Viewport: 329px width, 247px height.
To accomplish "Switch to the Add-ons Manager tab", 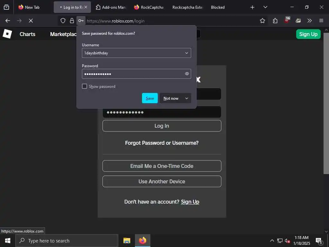I will (111, 7).
